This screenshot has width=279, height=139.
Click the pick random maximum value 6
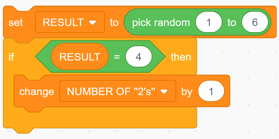coord(255,22)
